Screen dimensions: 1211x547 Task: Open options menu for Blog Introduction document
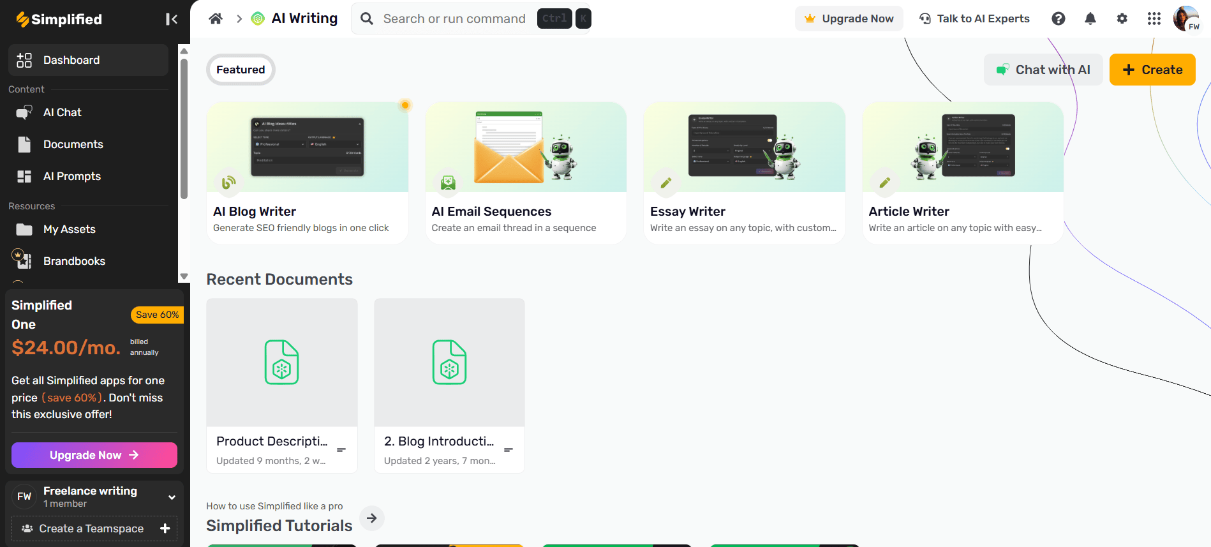[x=509, y=450]
